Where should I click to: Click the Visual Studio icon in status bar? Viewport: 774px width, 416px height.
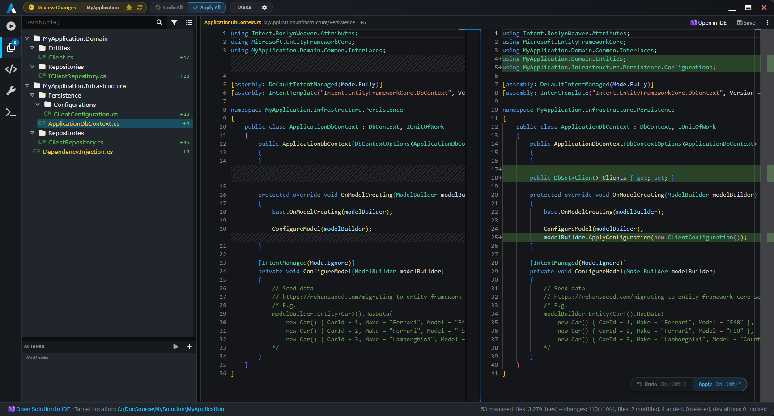pyautogui.click(x=11, y=409)
